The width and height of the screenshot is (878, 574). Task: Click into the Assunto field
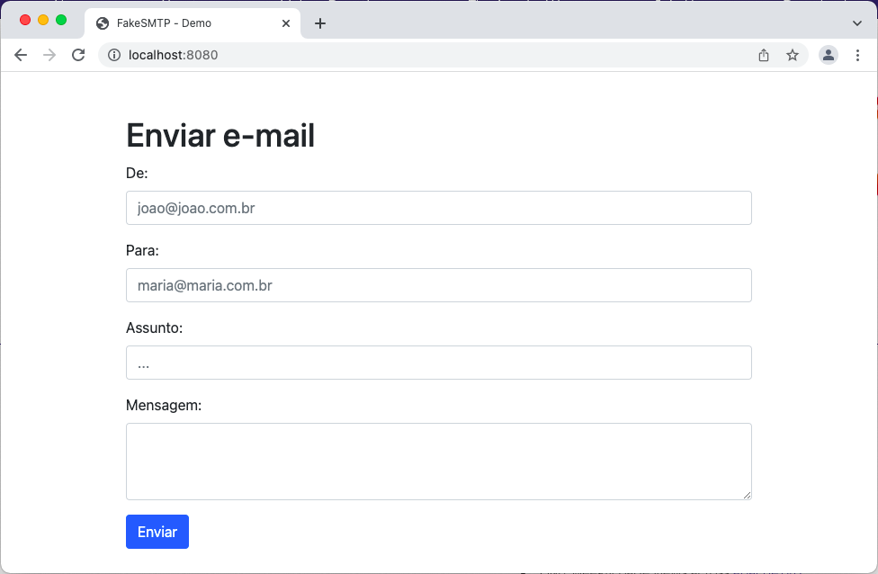tap(438, 363)
